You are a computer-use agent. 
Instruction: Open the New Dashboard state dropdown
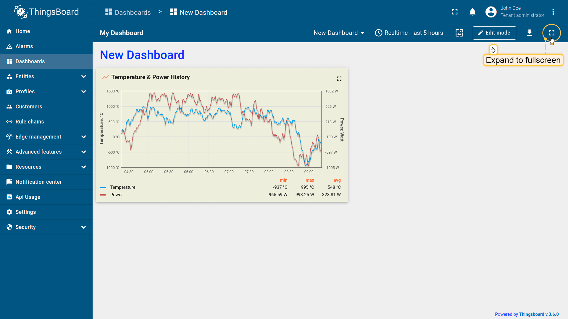tap(339, 33)
